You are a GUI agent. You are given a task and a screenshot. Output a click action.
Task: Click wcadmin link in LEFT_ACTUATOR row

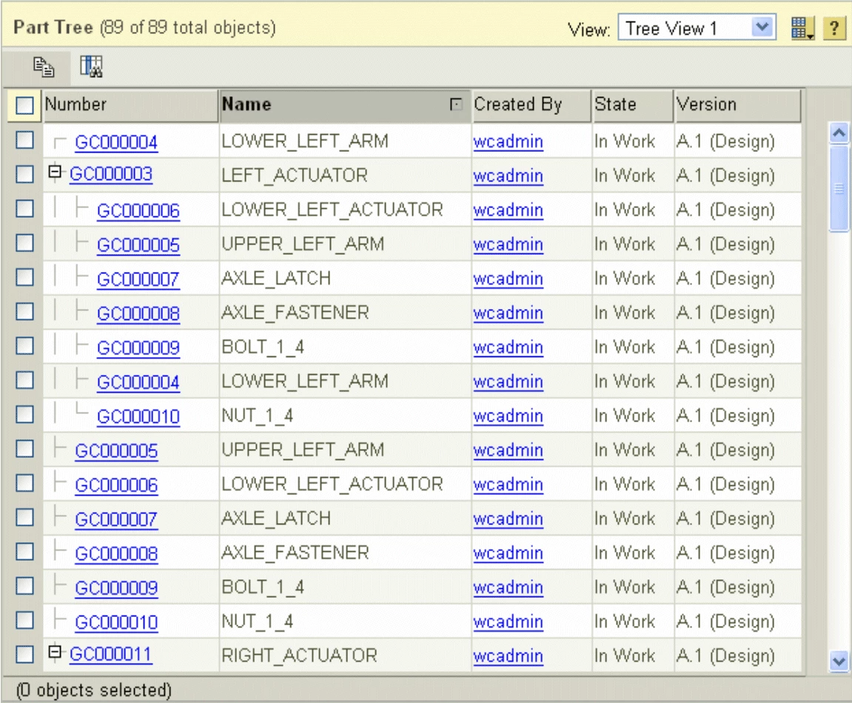point(508,176)
